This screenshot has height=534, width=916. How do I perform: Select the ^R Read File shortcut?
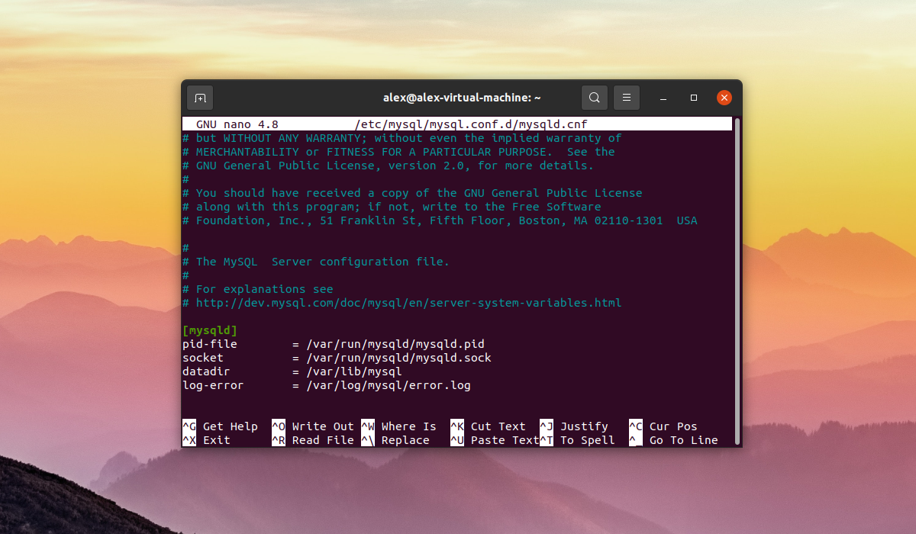tap(313, 440)
